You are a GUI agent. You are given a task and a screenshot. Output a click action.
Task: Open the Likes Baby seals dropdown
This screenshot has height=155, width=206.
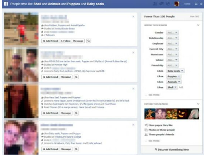click(175, 71)
